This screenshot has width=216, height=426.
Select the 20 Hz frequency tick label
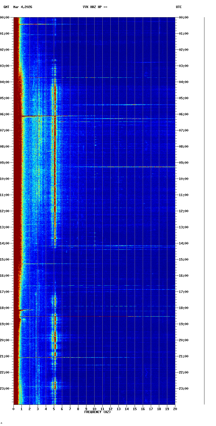click(175, 409)
